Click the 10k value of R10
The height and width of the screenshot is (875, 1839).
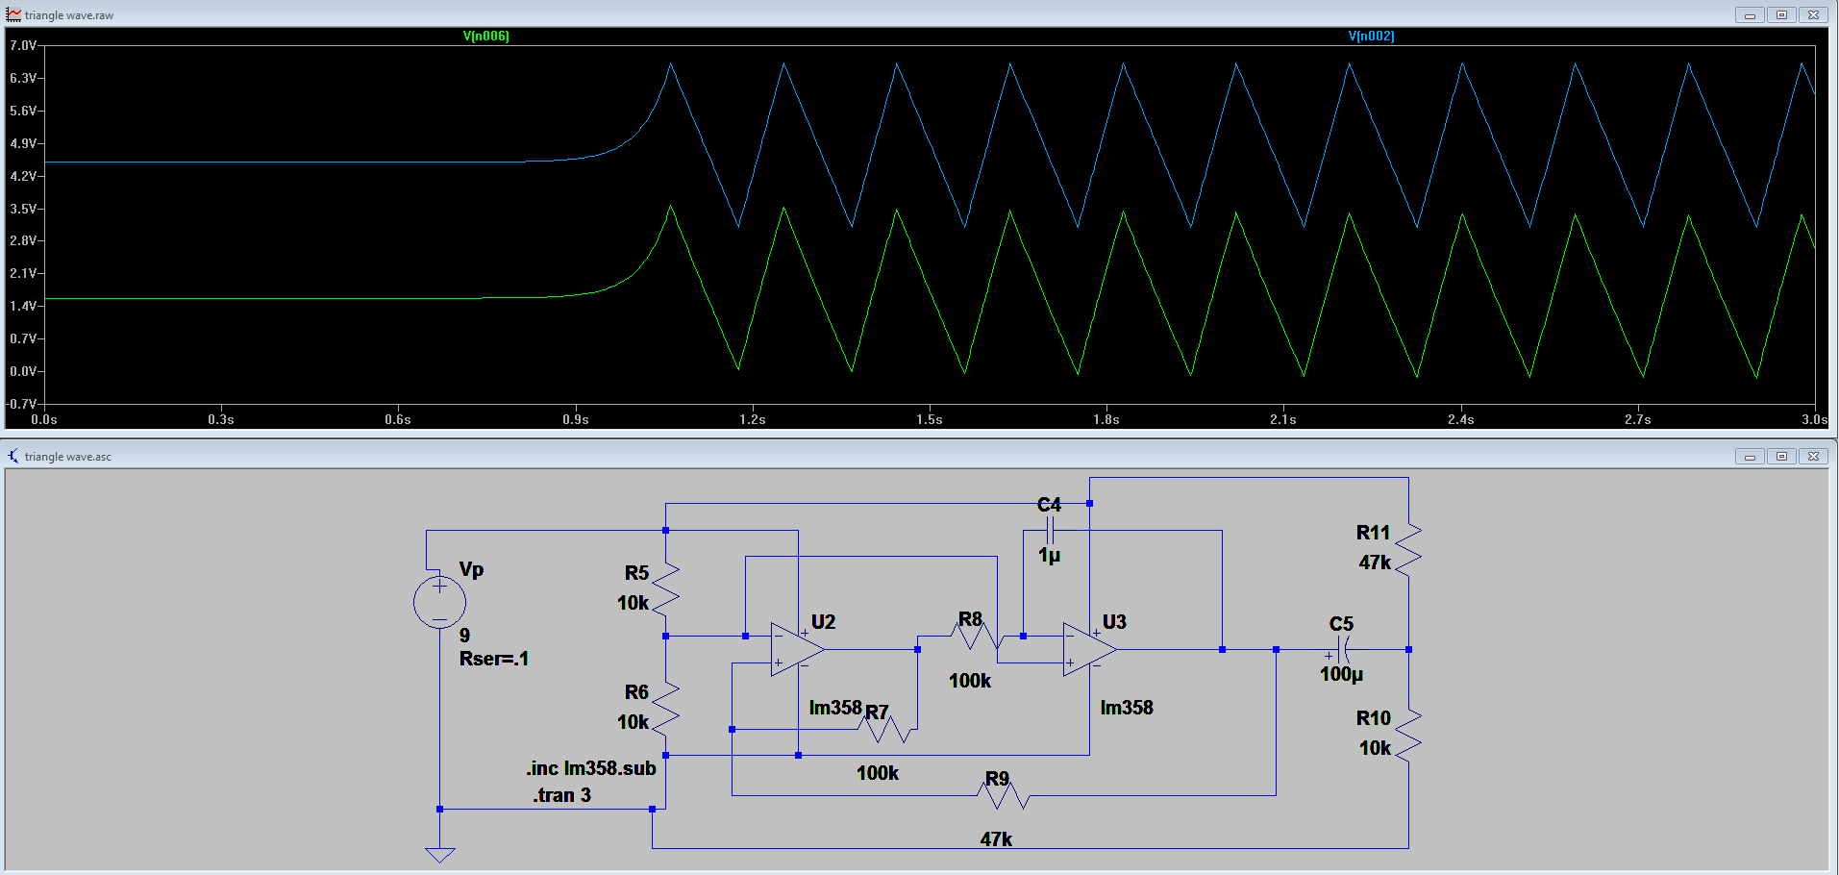pos(1375,748)
